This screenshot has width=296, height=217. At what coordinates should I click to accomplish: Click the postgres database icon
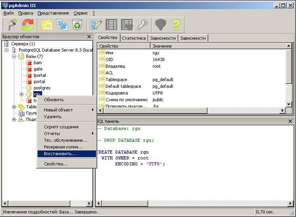[x=29, y=88]
